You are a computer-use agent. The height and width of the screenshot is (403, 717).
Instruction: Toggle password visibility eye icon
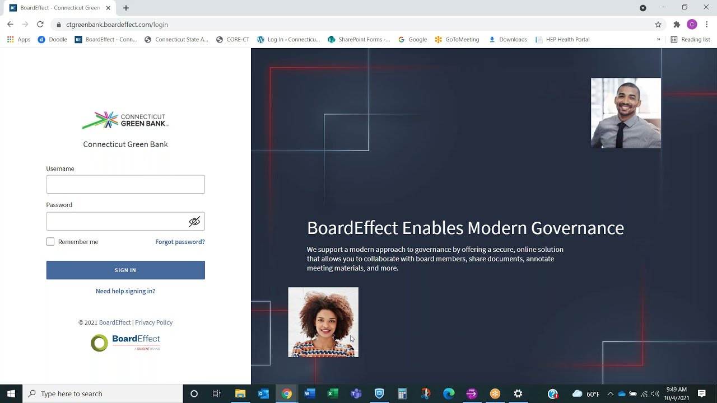point(194,222)
